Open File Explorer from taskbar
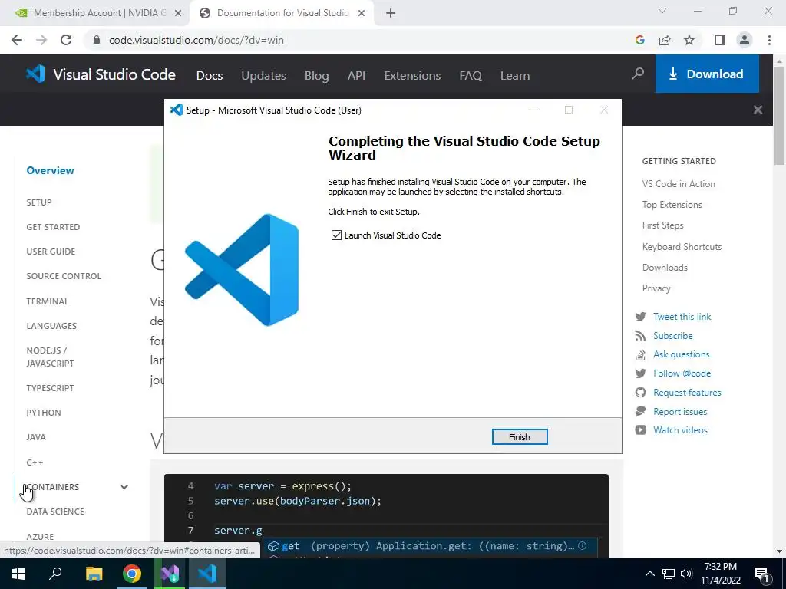Image resolution: width=786 pixels, height=589 pixels. pos(94,574)
